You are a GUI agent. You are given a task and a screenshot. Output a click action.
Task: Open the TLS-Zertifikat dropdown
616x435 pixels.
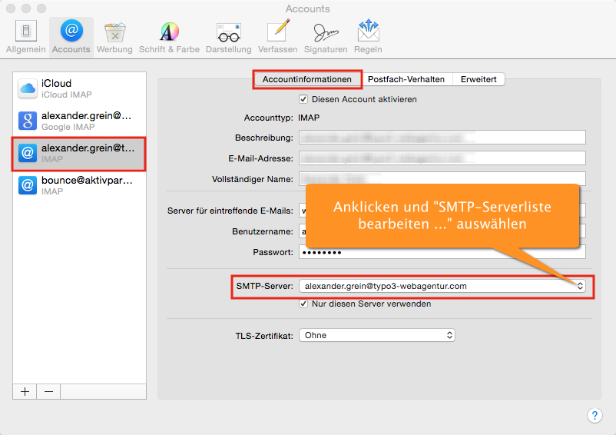[377, 335]
